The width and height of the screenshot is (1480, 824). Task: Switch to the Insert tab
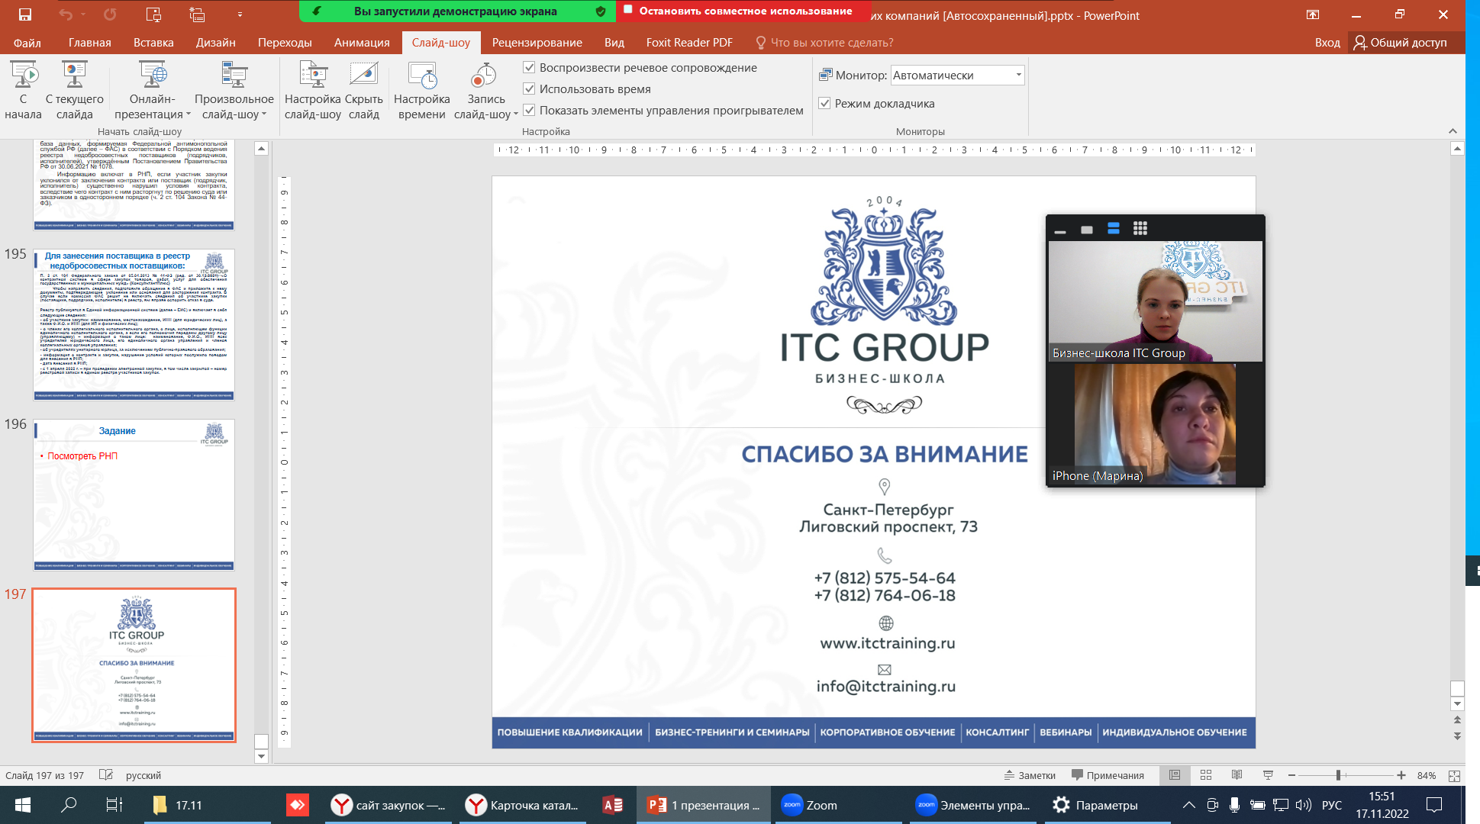pyautogui.click(x=153, y=43)
